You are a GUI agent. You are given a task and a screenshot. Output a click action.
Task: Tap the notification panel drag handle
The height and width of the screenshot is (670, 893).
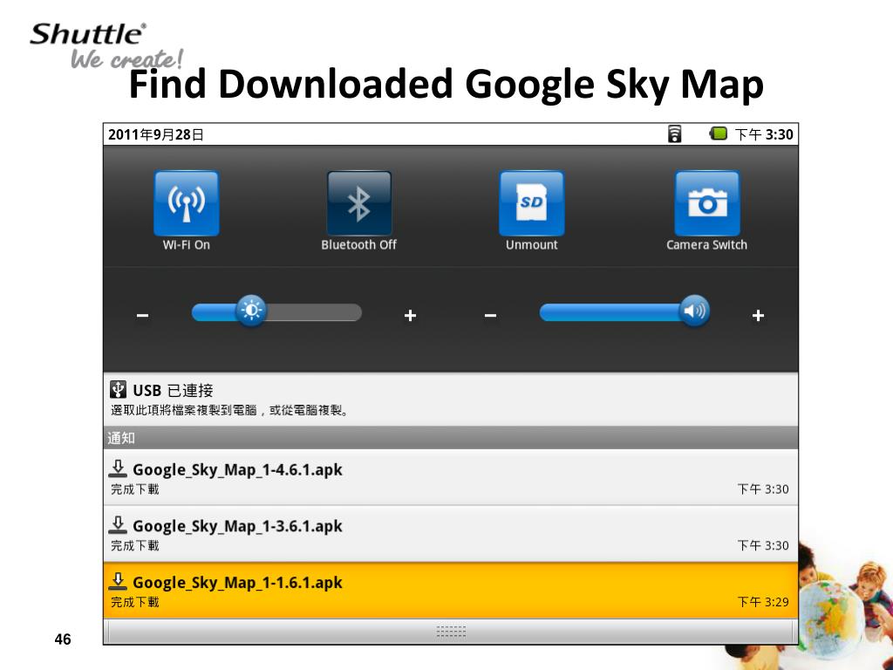tap(451, 632)
